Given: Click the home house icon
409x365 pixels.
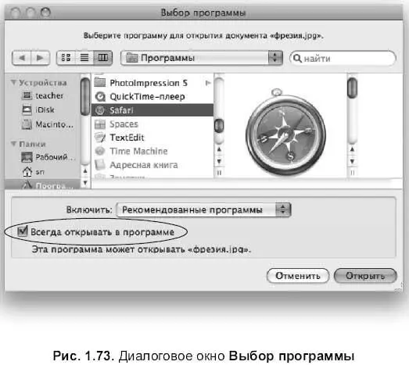Looking at the screenshot, I should pyautogui.click(x=27, y=171).
